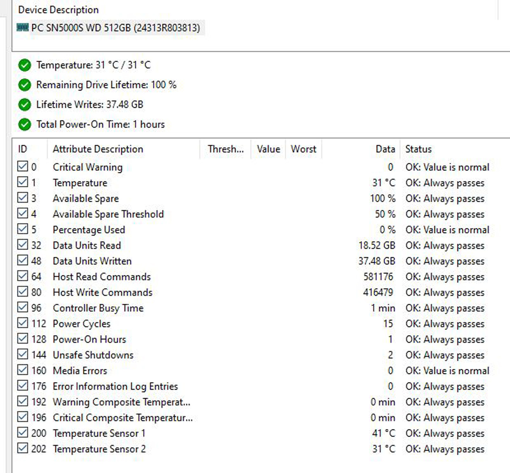Click the green check icon beside Remaining Drive Lifetime

25,85
